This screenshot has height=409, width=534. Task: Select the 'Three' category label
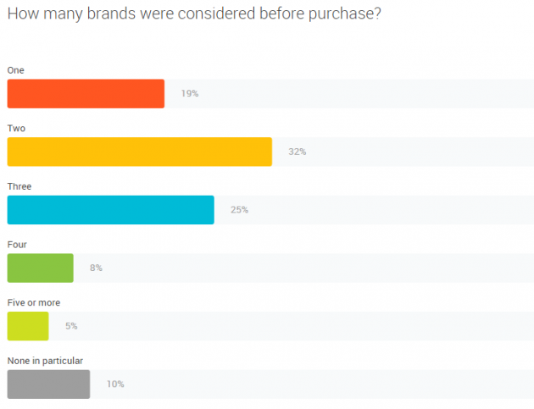point(19,185)
